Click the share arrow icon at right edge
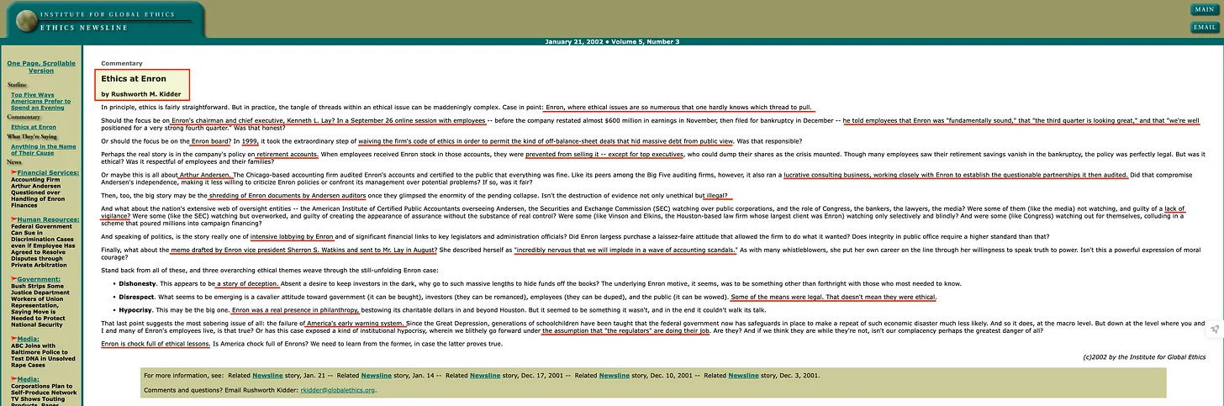 [1214, 330]
